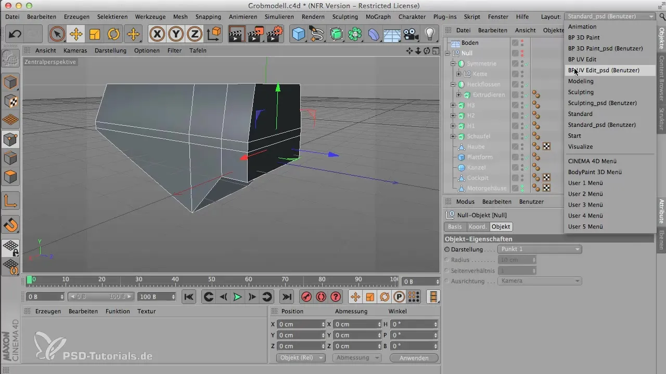This screenshot has height=374, width=666.
Task: Open the viewport Kameras menu
Action: point(75,50)
